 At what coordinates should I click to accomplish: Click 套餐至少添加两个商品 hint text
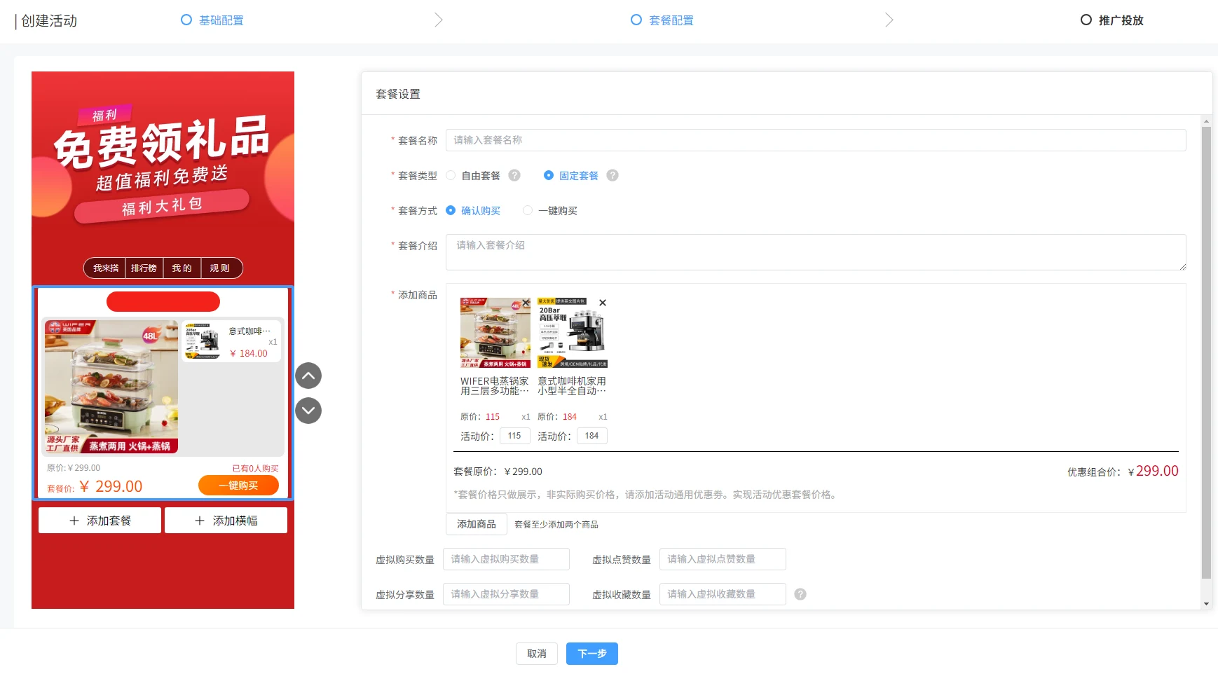point(556,525)
